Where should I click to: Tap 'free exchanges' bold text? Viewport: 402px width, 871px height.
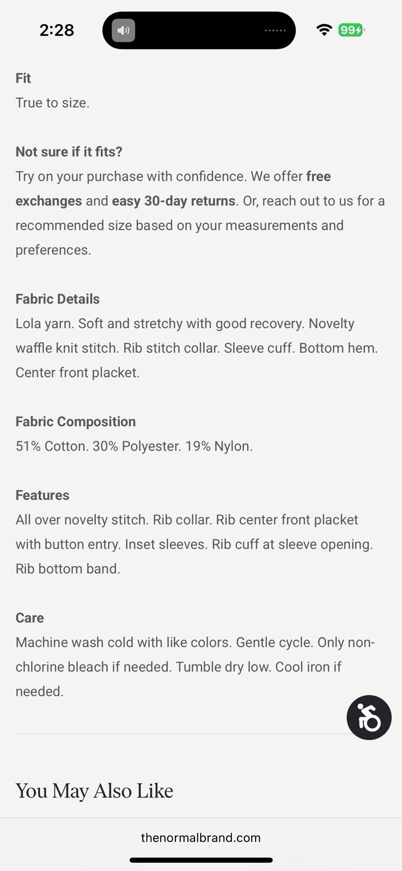click(x=173, y=188)
